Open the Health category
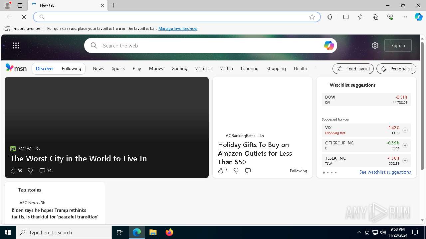 300,68
